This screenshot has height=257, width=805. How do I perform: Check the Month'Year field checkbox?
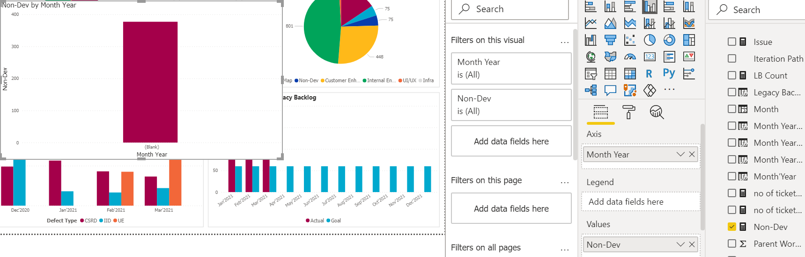(732, 176)
